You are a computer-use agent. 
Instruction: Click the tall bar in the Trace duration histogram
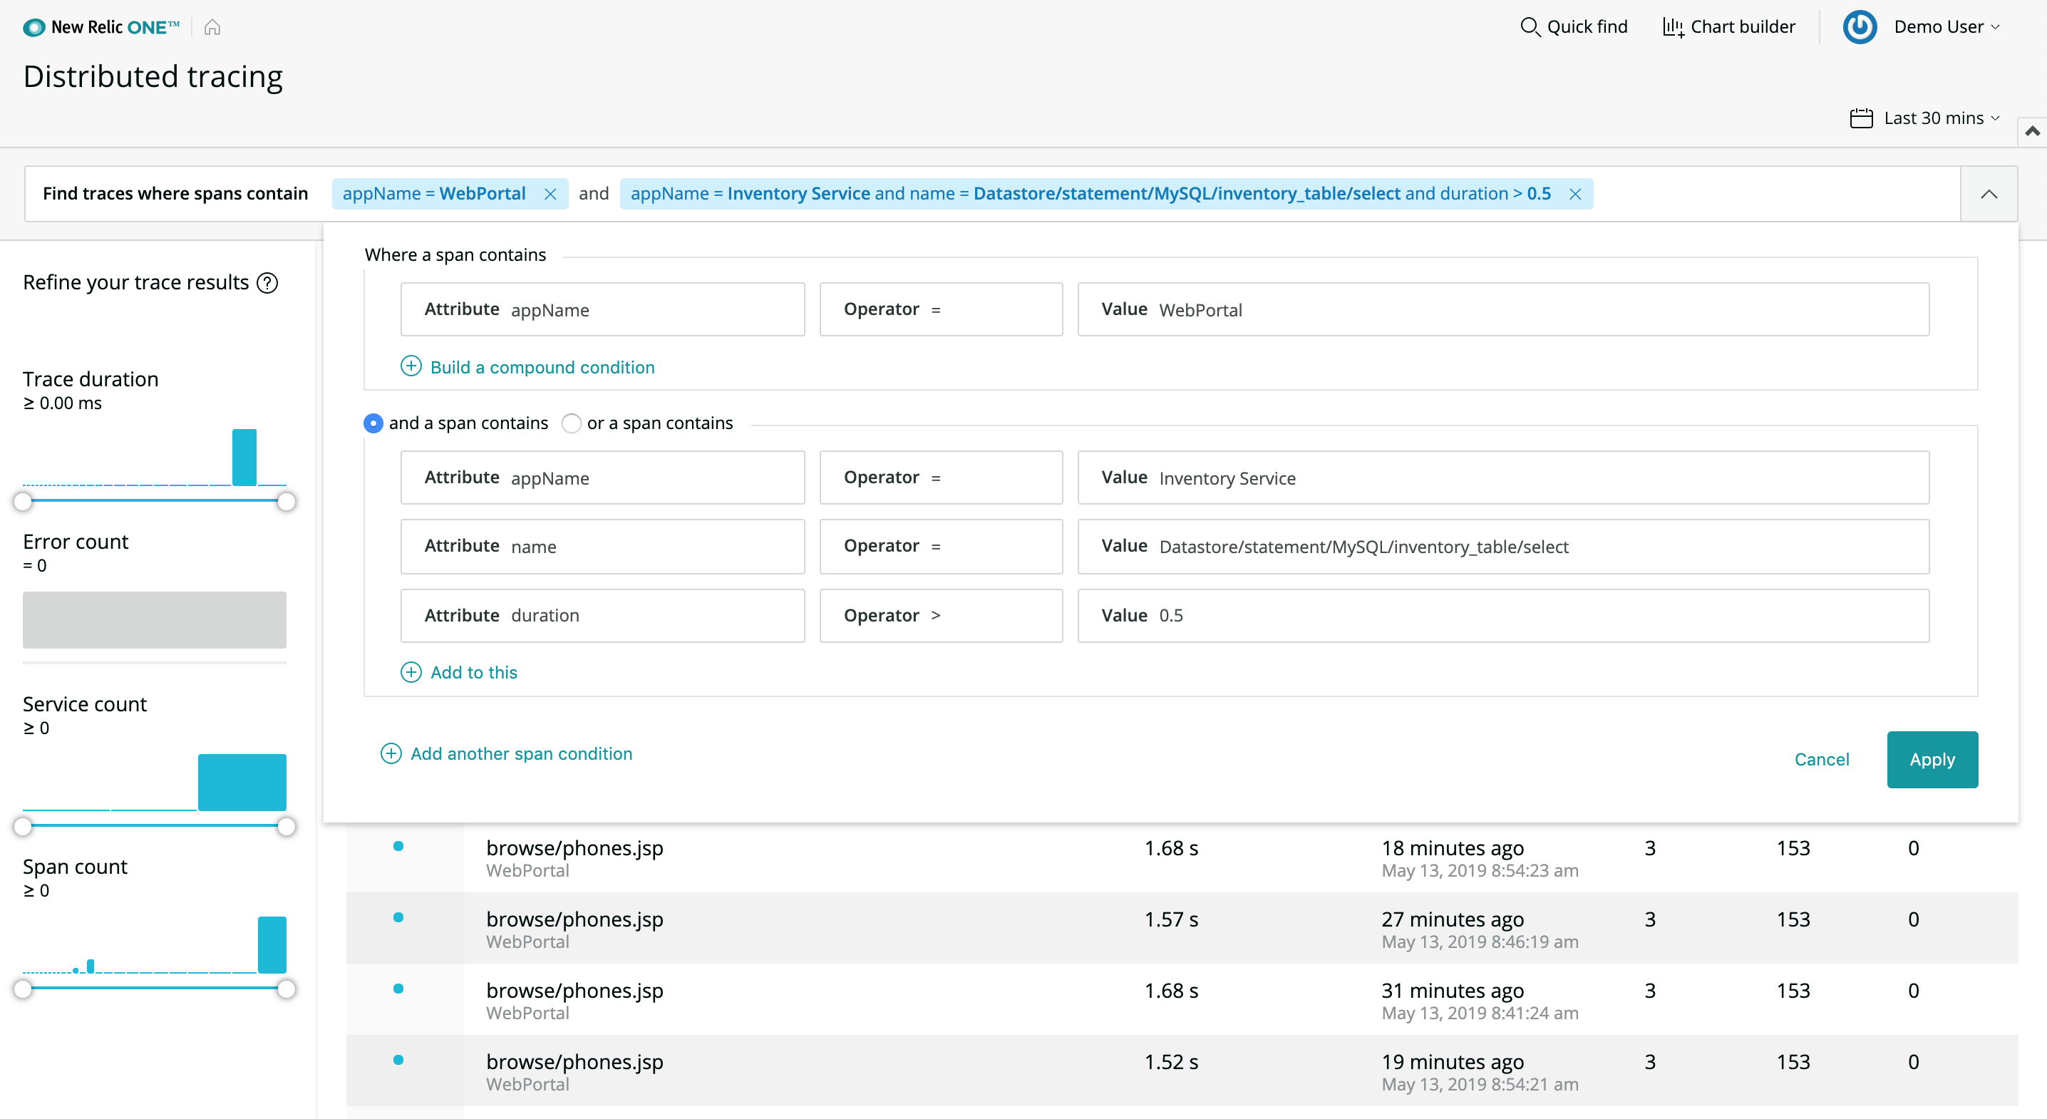(x=244, y=457)
